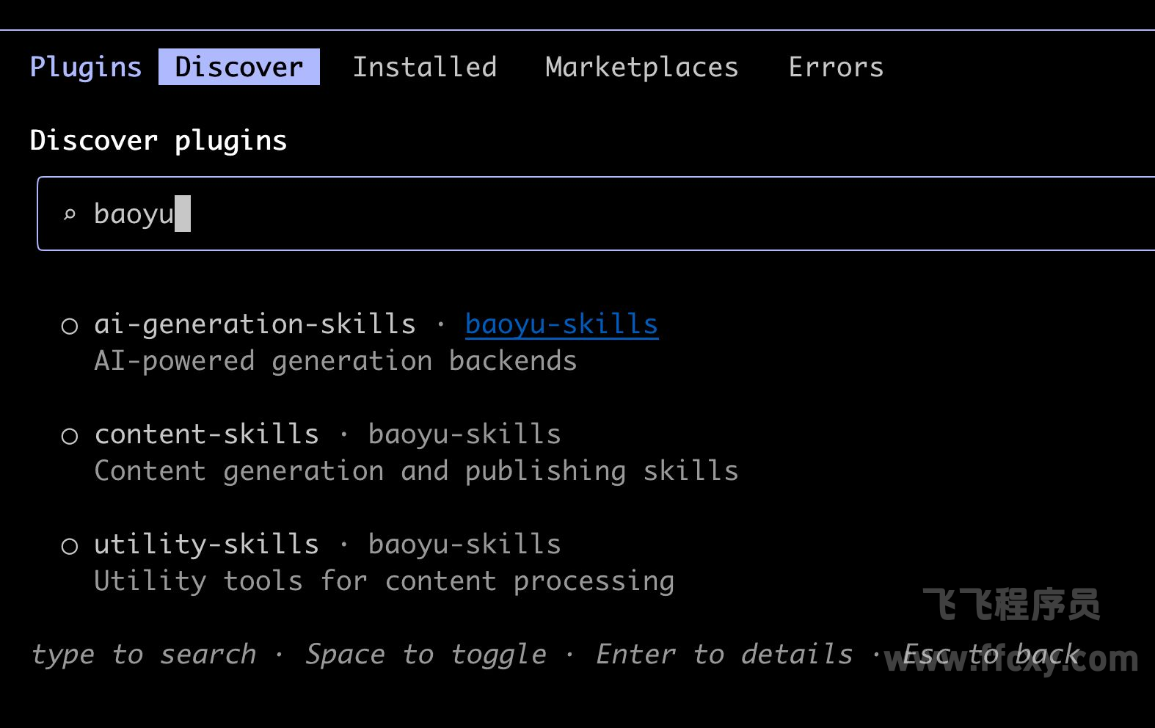Select the content-skills plugin name

tap(207, 434)
